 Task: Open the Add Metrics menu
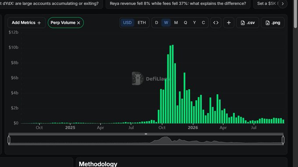point(26,23)
